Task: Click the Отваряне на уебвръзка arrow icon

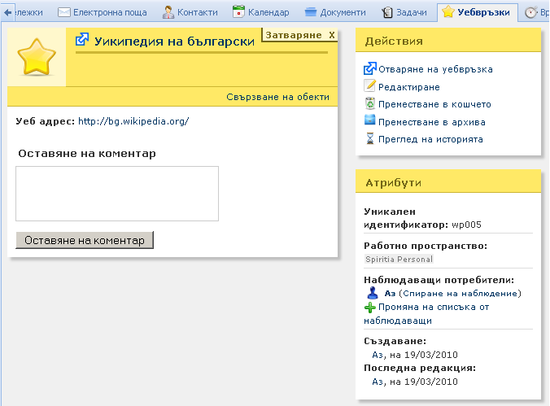Action: pyautogui.click(x=370, y=69)
